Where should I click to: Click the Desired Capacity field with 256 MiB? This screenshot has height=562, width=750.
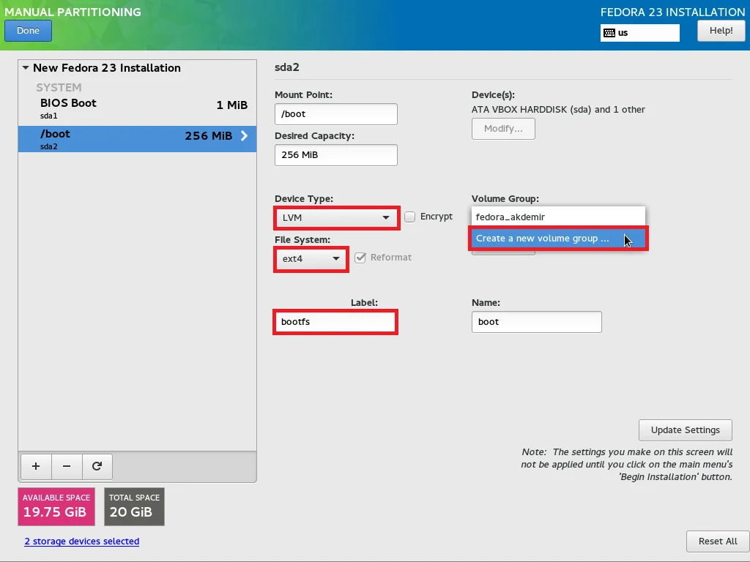click(x=335, y=155)
